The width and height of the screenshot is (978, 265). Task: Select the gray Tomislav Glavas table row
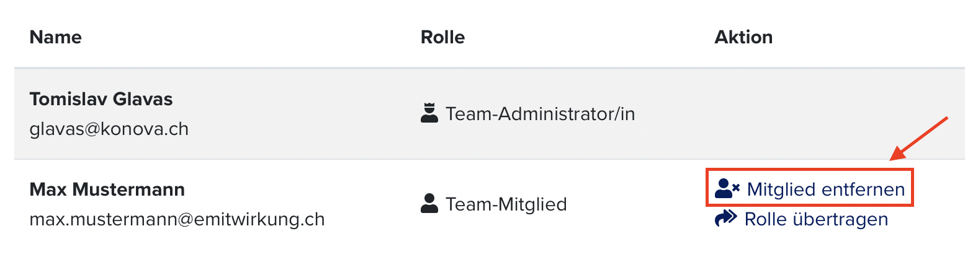coord(490,114)
